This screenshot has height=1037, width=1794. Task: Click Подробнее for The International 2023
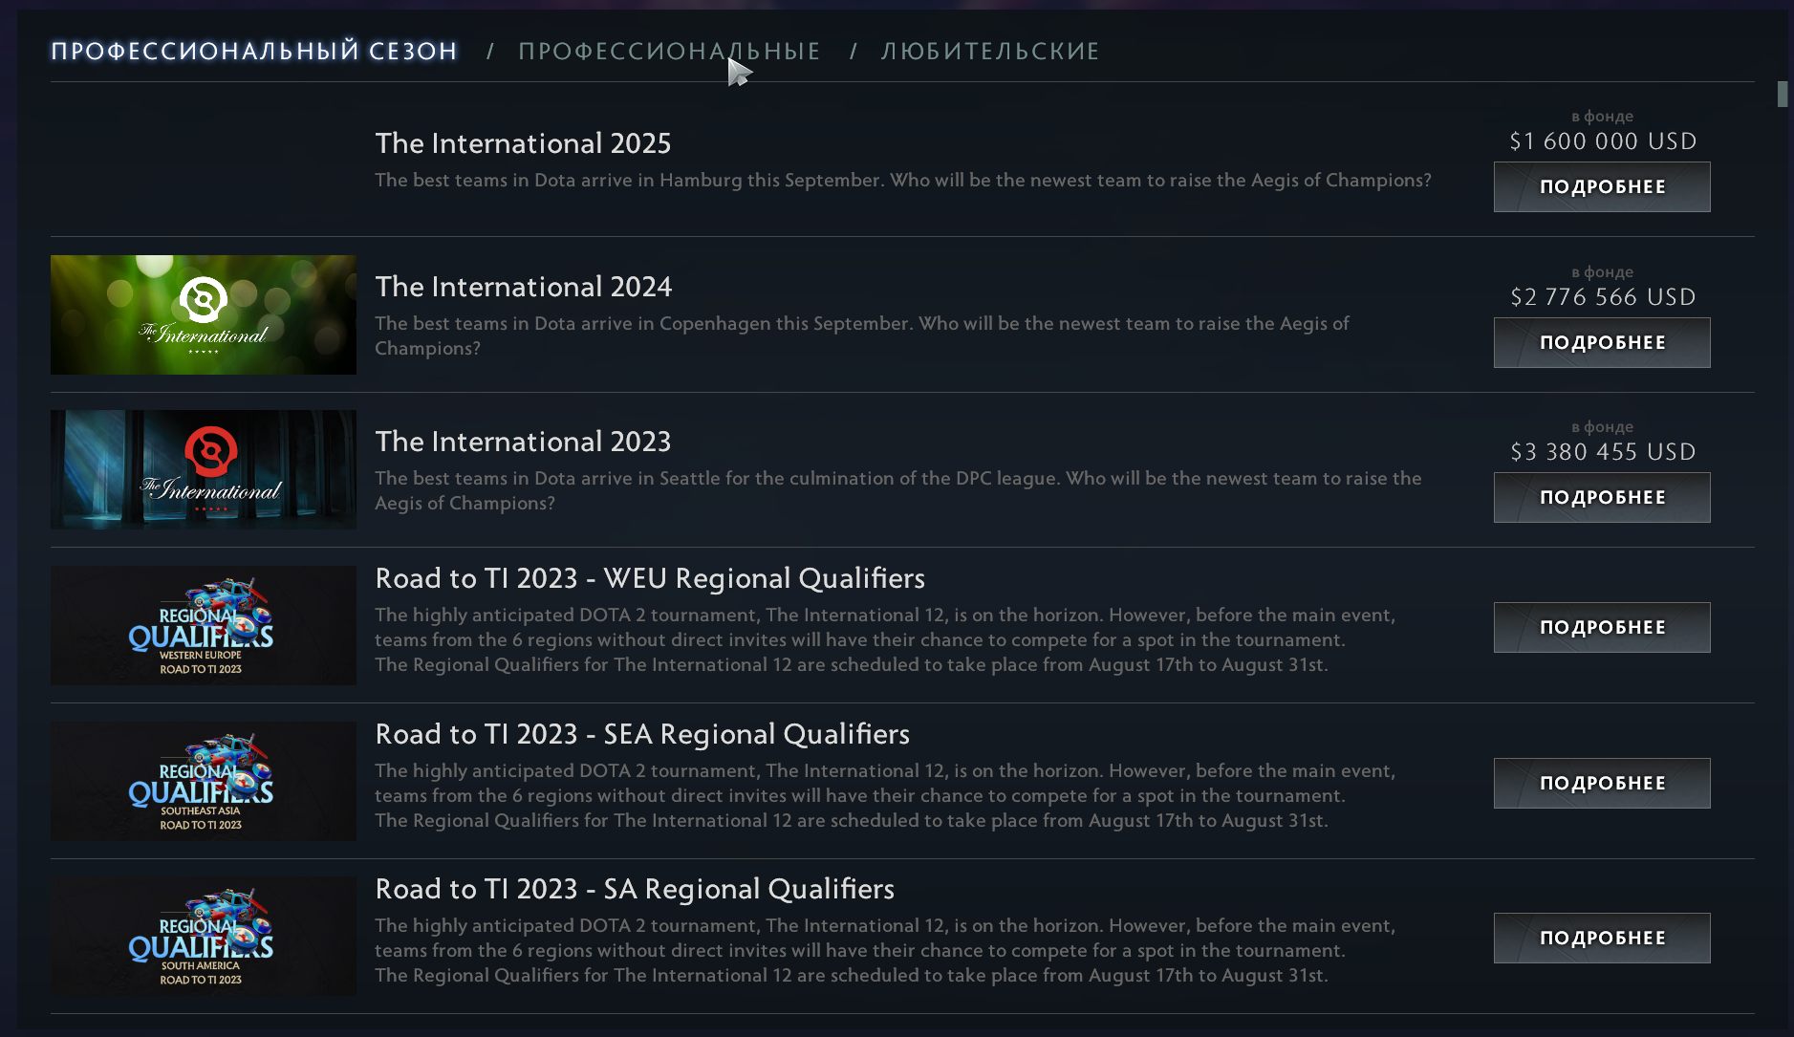click(1601, 498)
